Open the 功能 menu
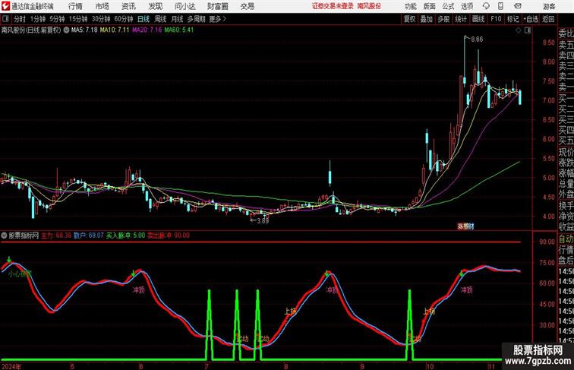 (410, 6)
